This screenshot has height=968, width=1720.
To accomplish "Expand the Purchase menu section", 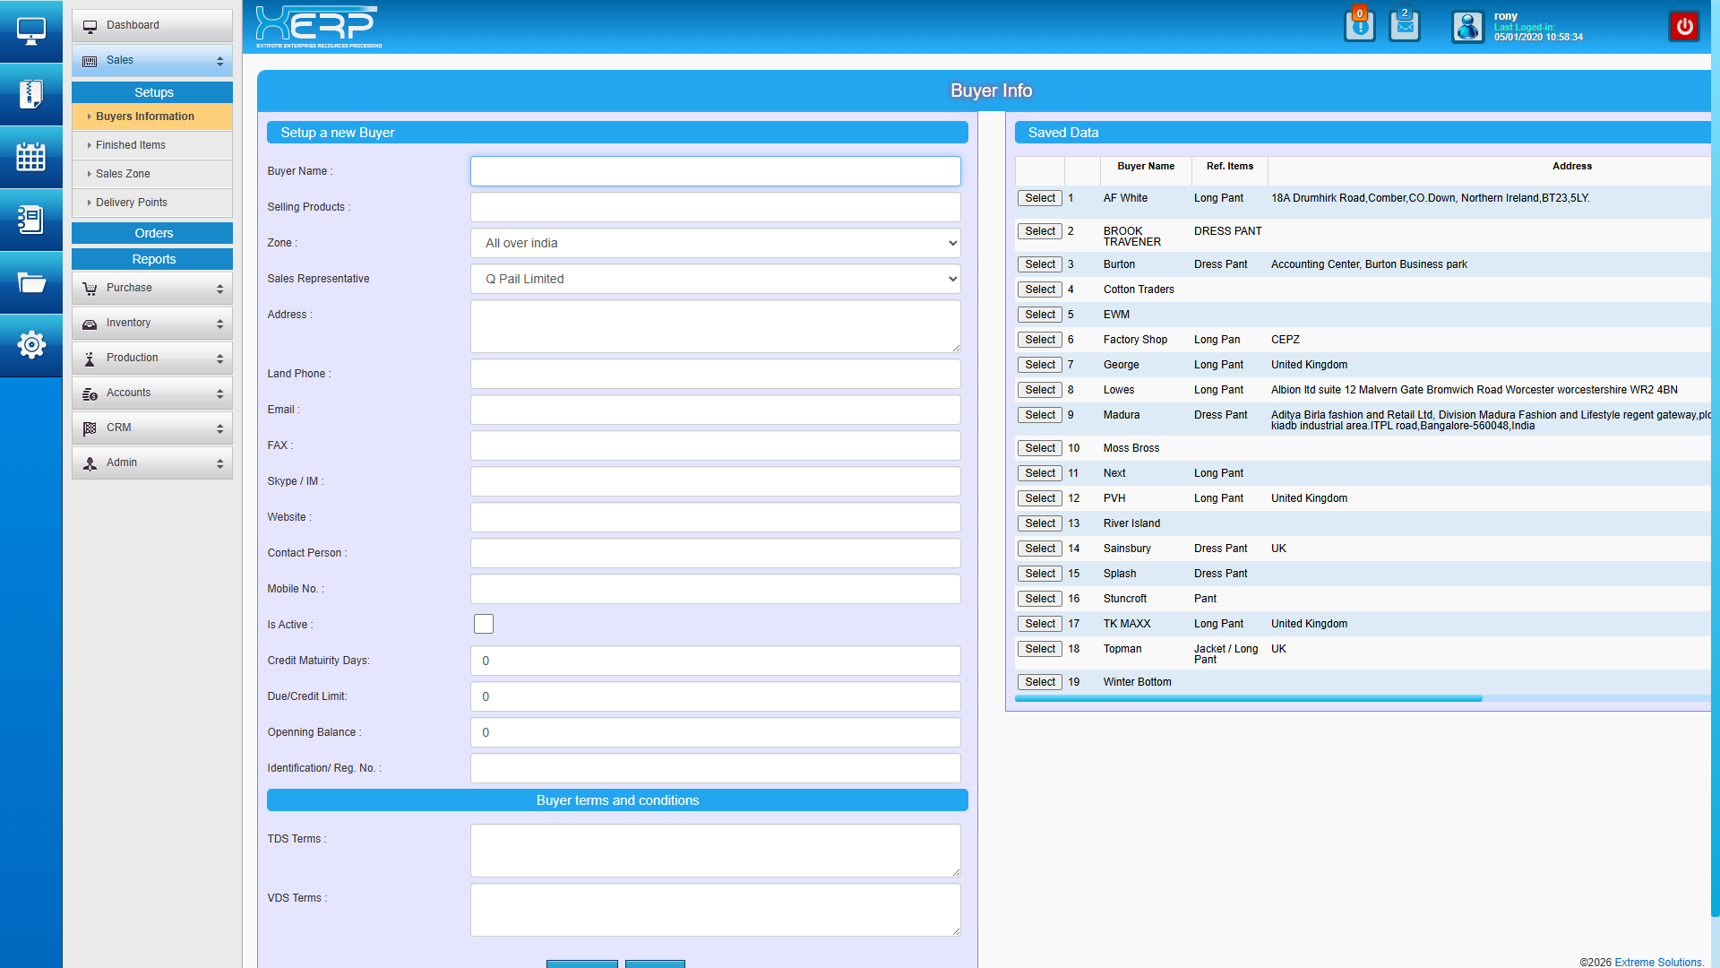I will click(x=152, y=288).
